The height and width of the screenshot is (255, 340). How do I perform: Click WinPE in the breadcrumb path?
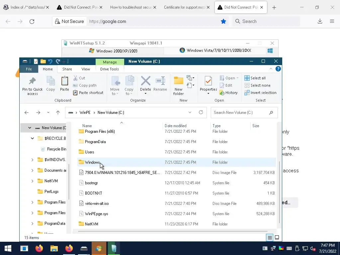[85, 113]
